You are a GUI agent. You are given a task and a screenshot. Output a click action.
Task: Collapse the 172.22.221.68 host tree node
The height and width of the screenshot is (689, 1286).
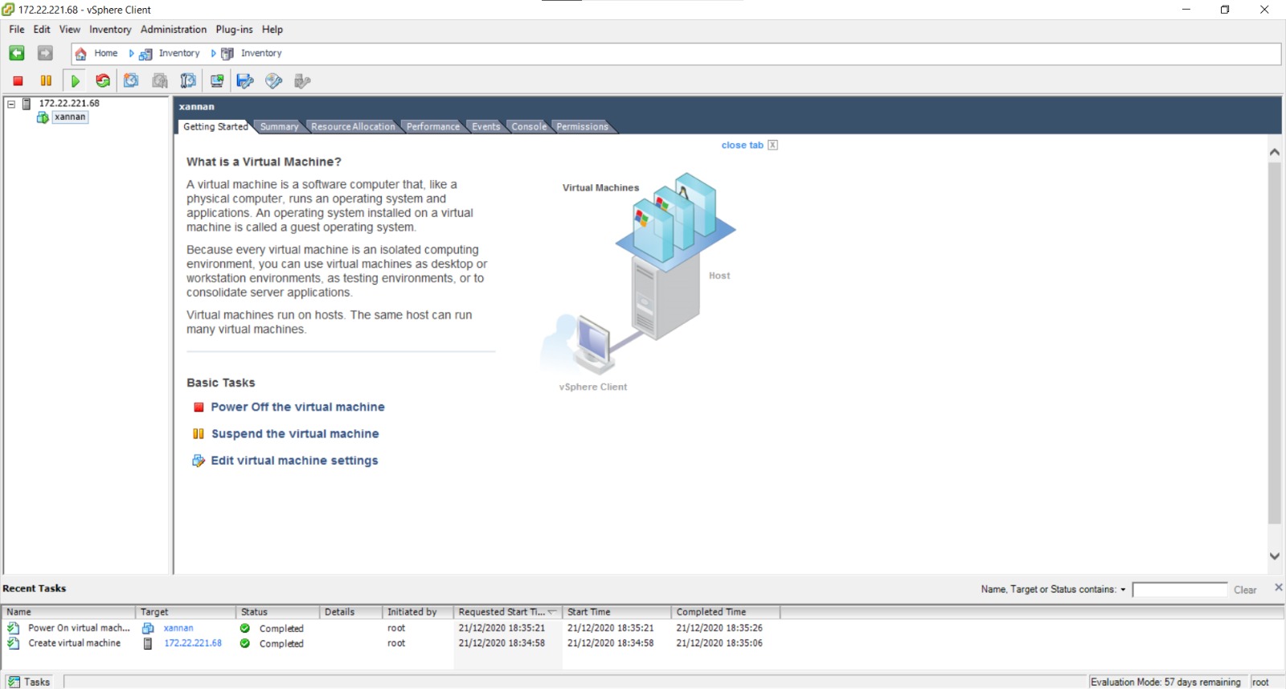[x=11, y=104]
